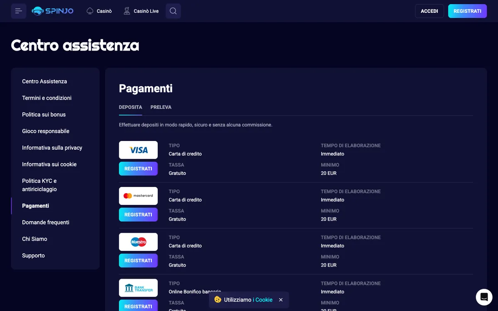
Task: Click the REGISTRATI button in header
Action: [467, 11]
